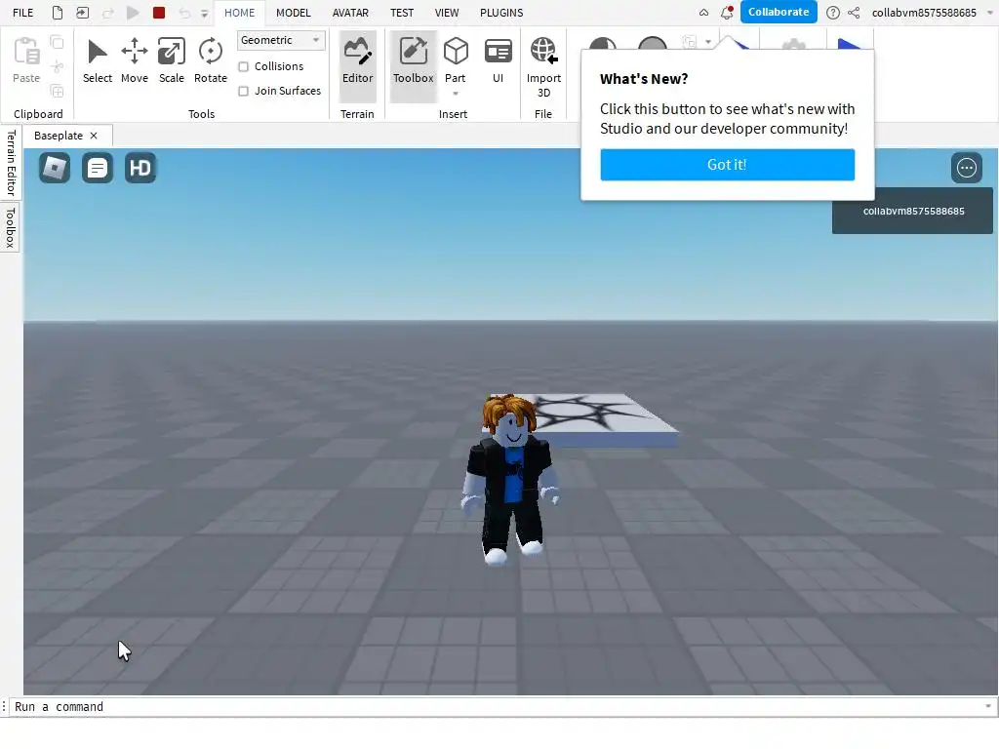
Task: Open the help question mark icon
Action: [x=833, y=13]
